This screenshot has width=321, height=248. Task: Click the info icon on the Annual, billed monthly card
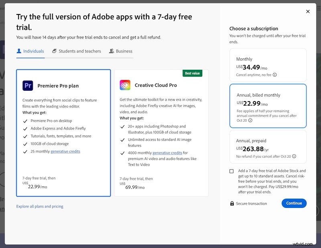[250, 120]
